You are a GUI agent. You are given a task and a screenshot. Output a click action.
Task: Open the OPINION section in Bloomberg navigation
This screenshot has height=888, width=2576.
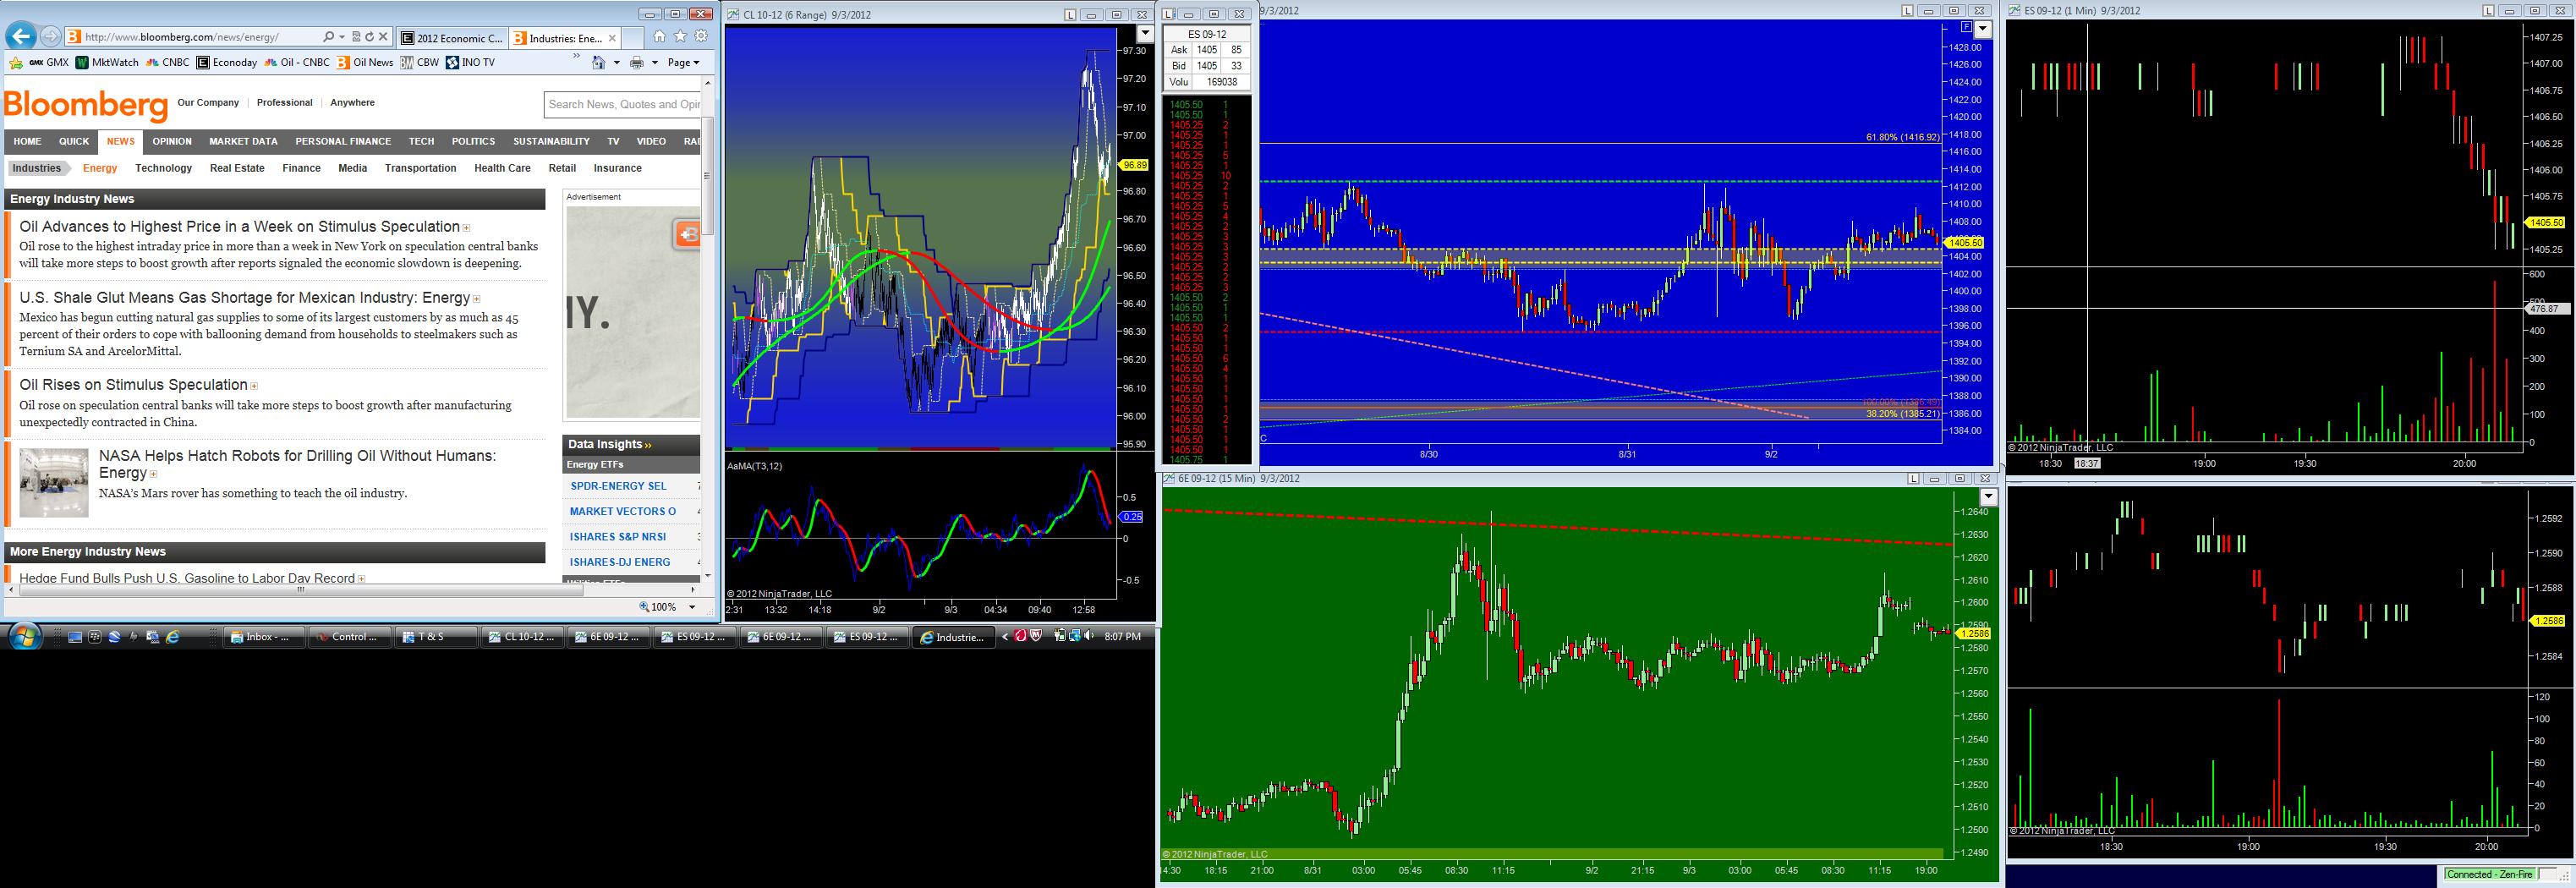click(172, 141)
